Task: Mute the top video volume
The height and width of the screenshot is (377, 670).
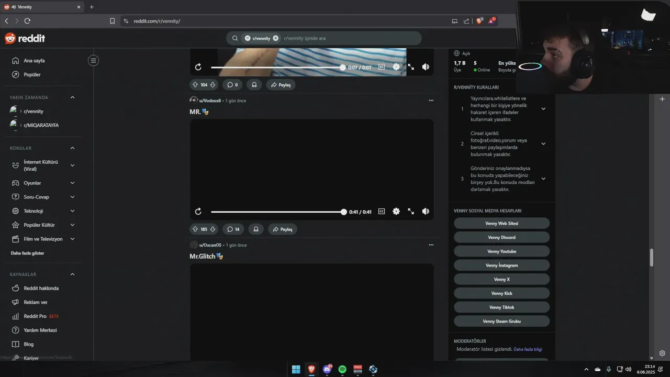Action: [426, 67]
